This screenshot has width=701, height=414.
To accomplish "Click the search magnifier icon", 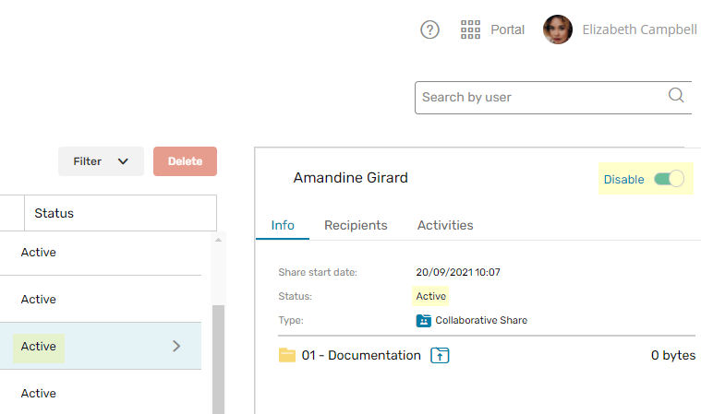I will (676, 95).
